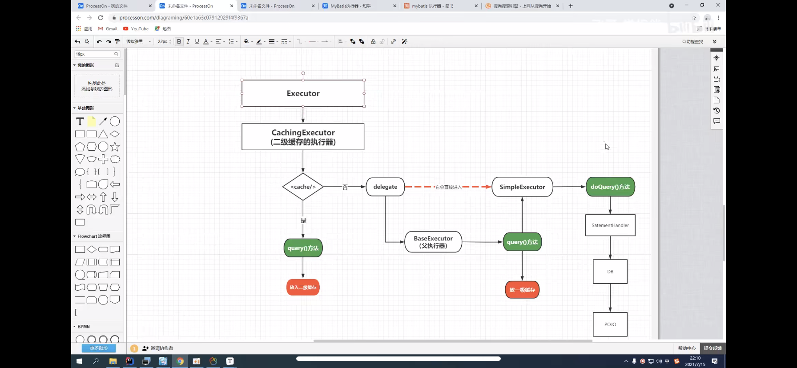Open 帮助中心 help center

[687, 348]
